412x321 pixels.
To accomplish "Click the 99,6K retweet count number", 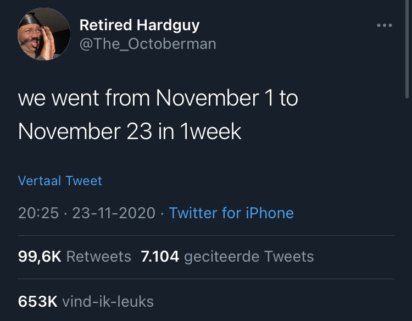I will [x=40, y=256].
